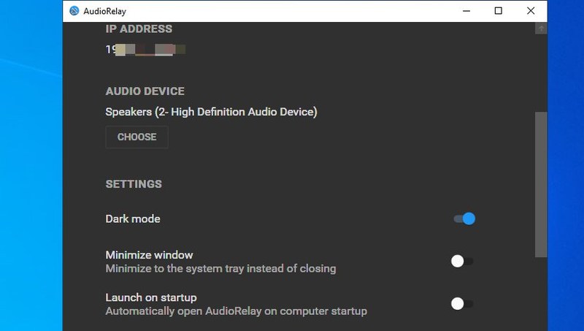Maximize the AudioRelay window
Screen dimensions: 584x331
click(499, 11)
